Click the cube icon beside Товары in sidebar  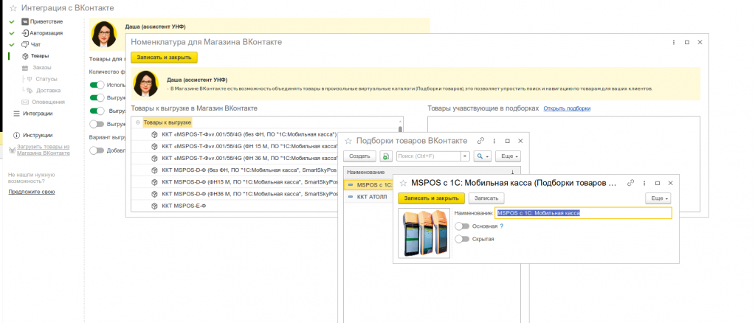click(x=25, y=56)
